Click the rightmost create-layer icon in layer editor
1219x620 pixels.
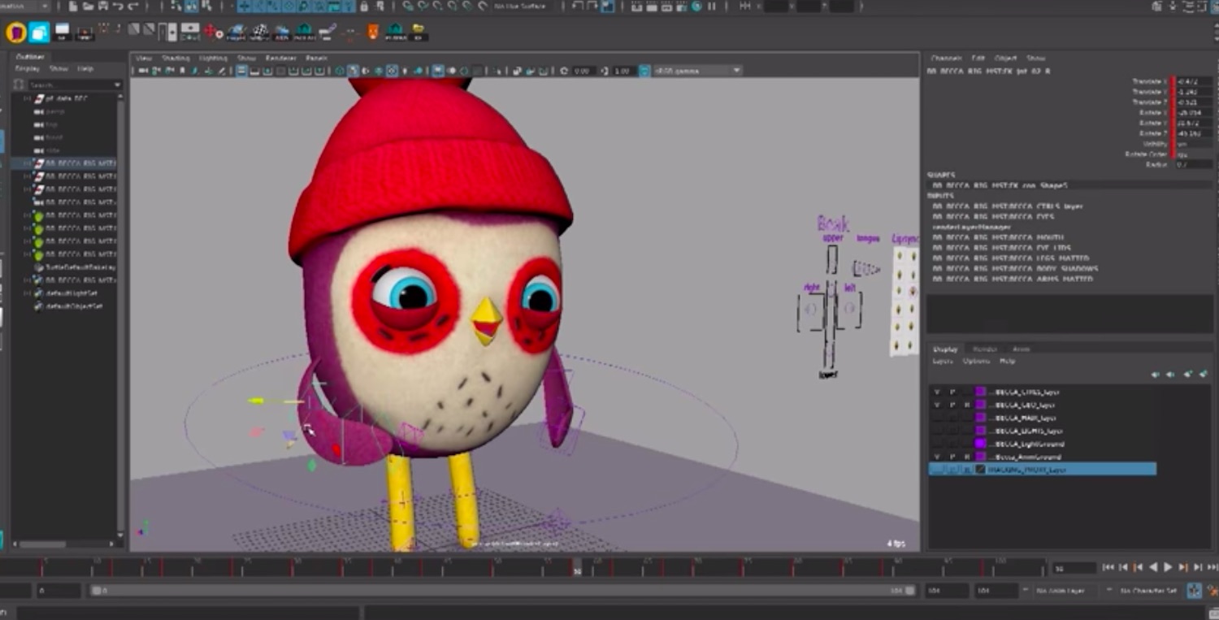(1204, 375)
